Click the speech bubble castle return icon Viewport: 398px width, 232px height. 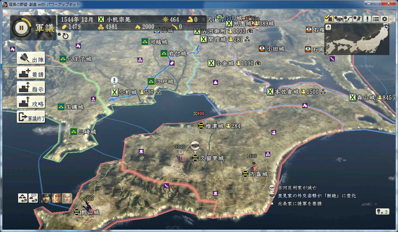[33, 198]
